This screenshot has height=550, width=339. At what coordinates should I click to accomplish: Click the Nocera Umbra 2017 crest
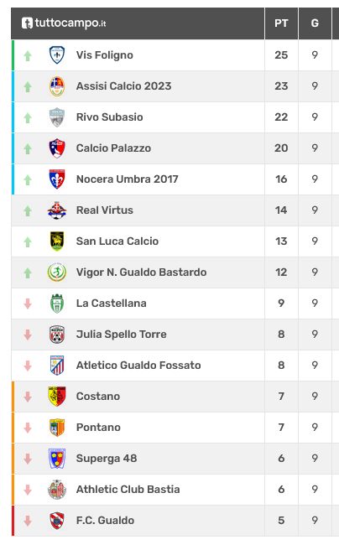[x=57, y=179]
